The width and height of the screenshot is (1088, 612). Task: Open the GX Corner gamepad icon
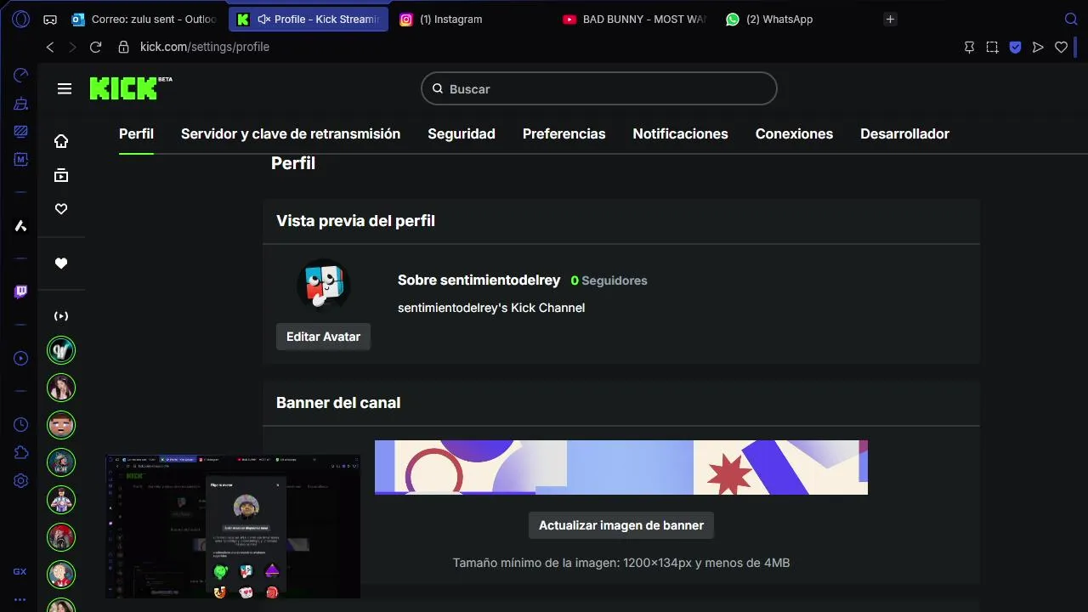click(x=50, y=20)
